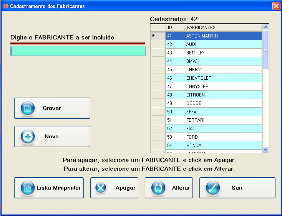
Task: Click the row selector arrow beside ASTON MARTIN
Action: tap(158, 36)
